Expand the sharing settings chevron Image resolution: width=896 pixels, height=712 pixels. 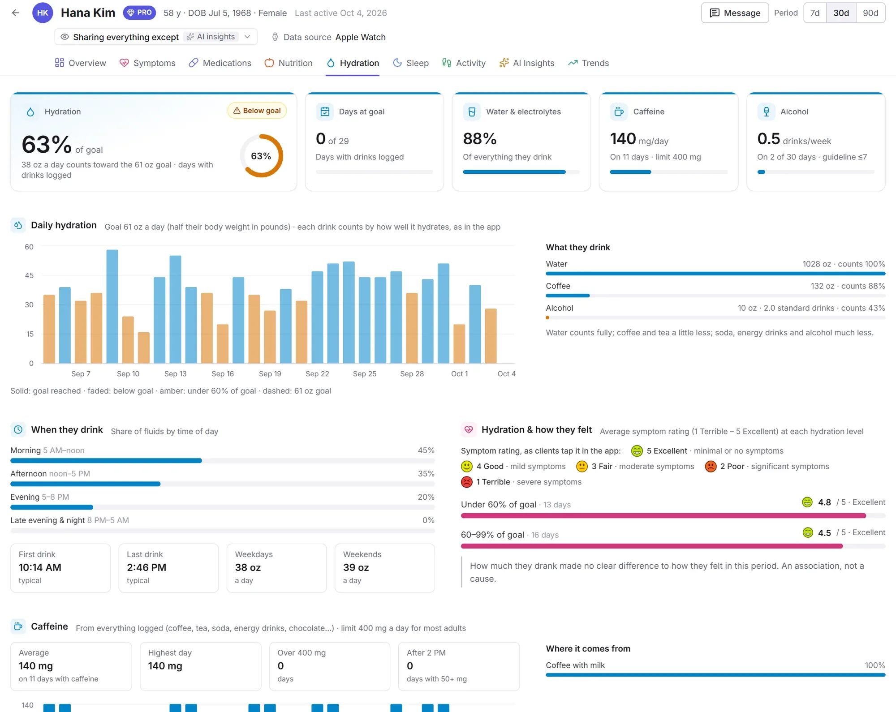pos(247,37)
